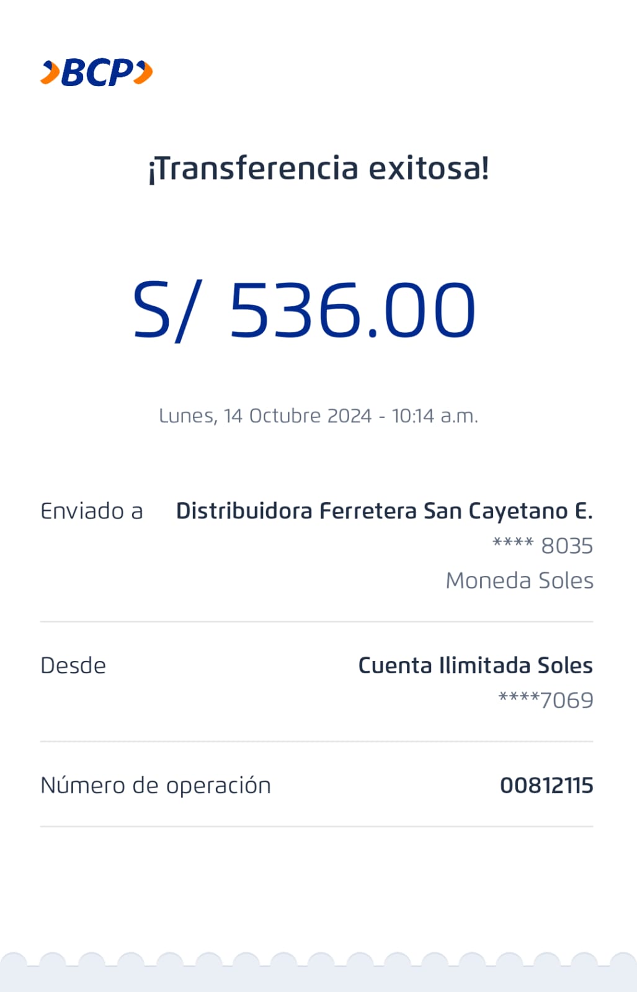Click the right orange chevron of the logo
Screen dimensions: 637x992
(143, 73)
